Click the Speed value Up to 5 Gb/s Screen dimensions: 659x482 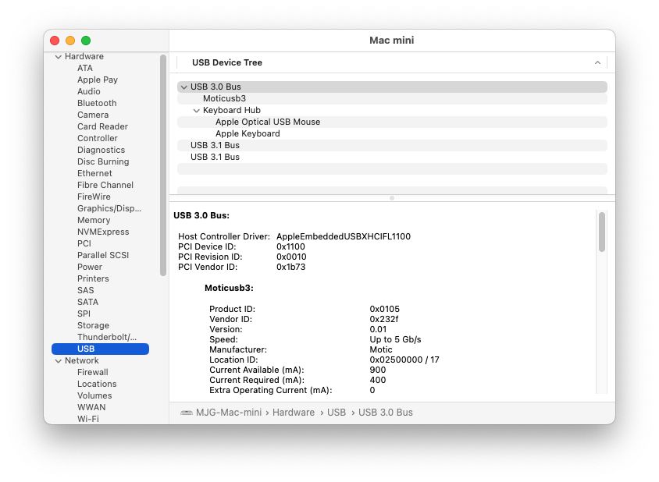point(396,340)
